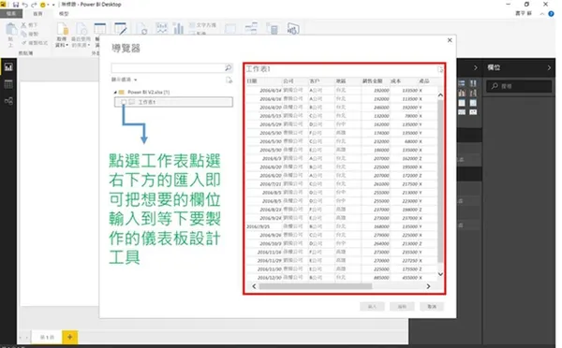
Task: Select the 第1頁 page tab
Action: click(x=47, y=338)
